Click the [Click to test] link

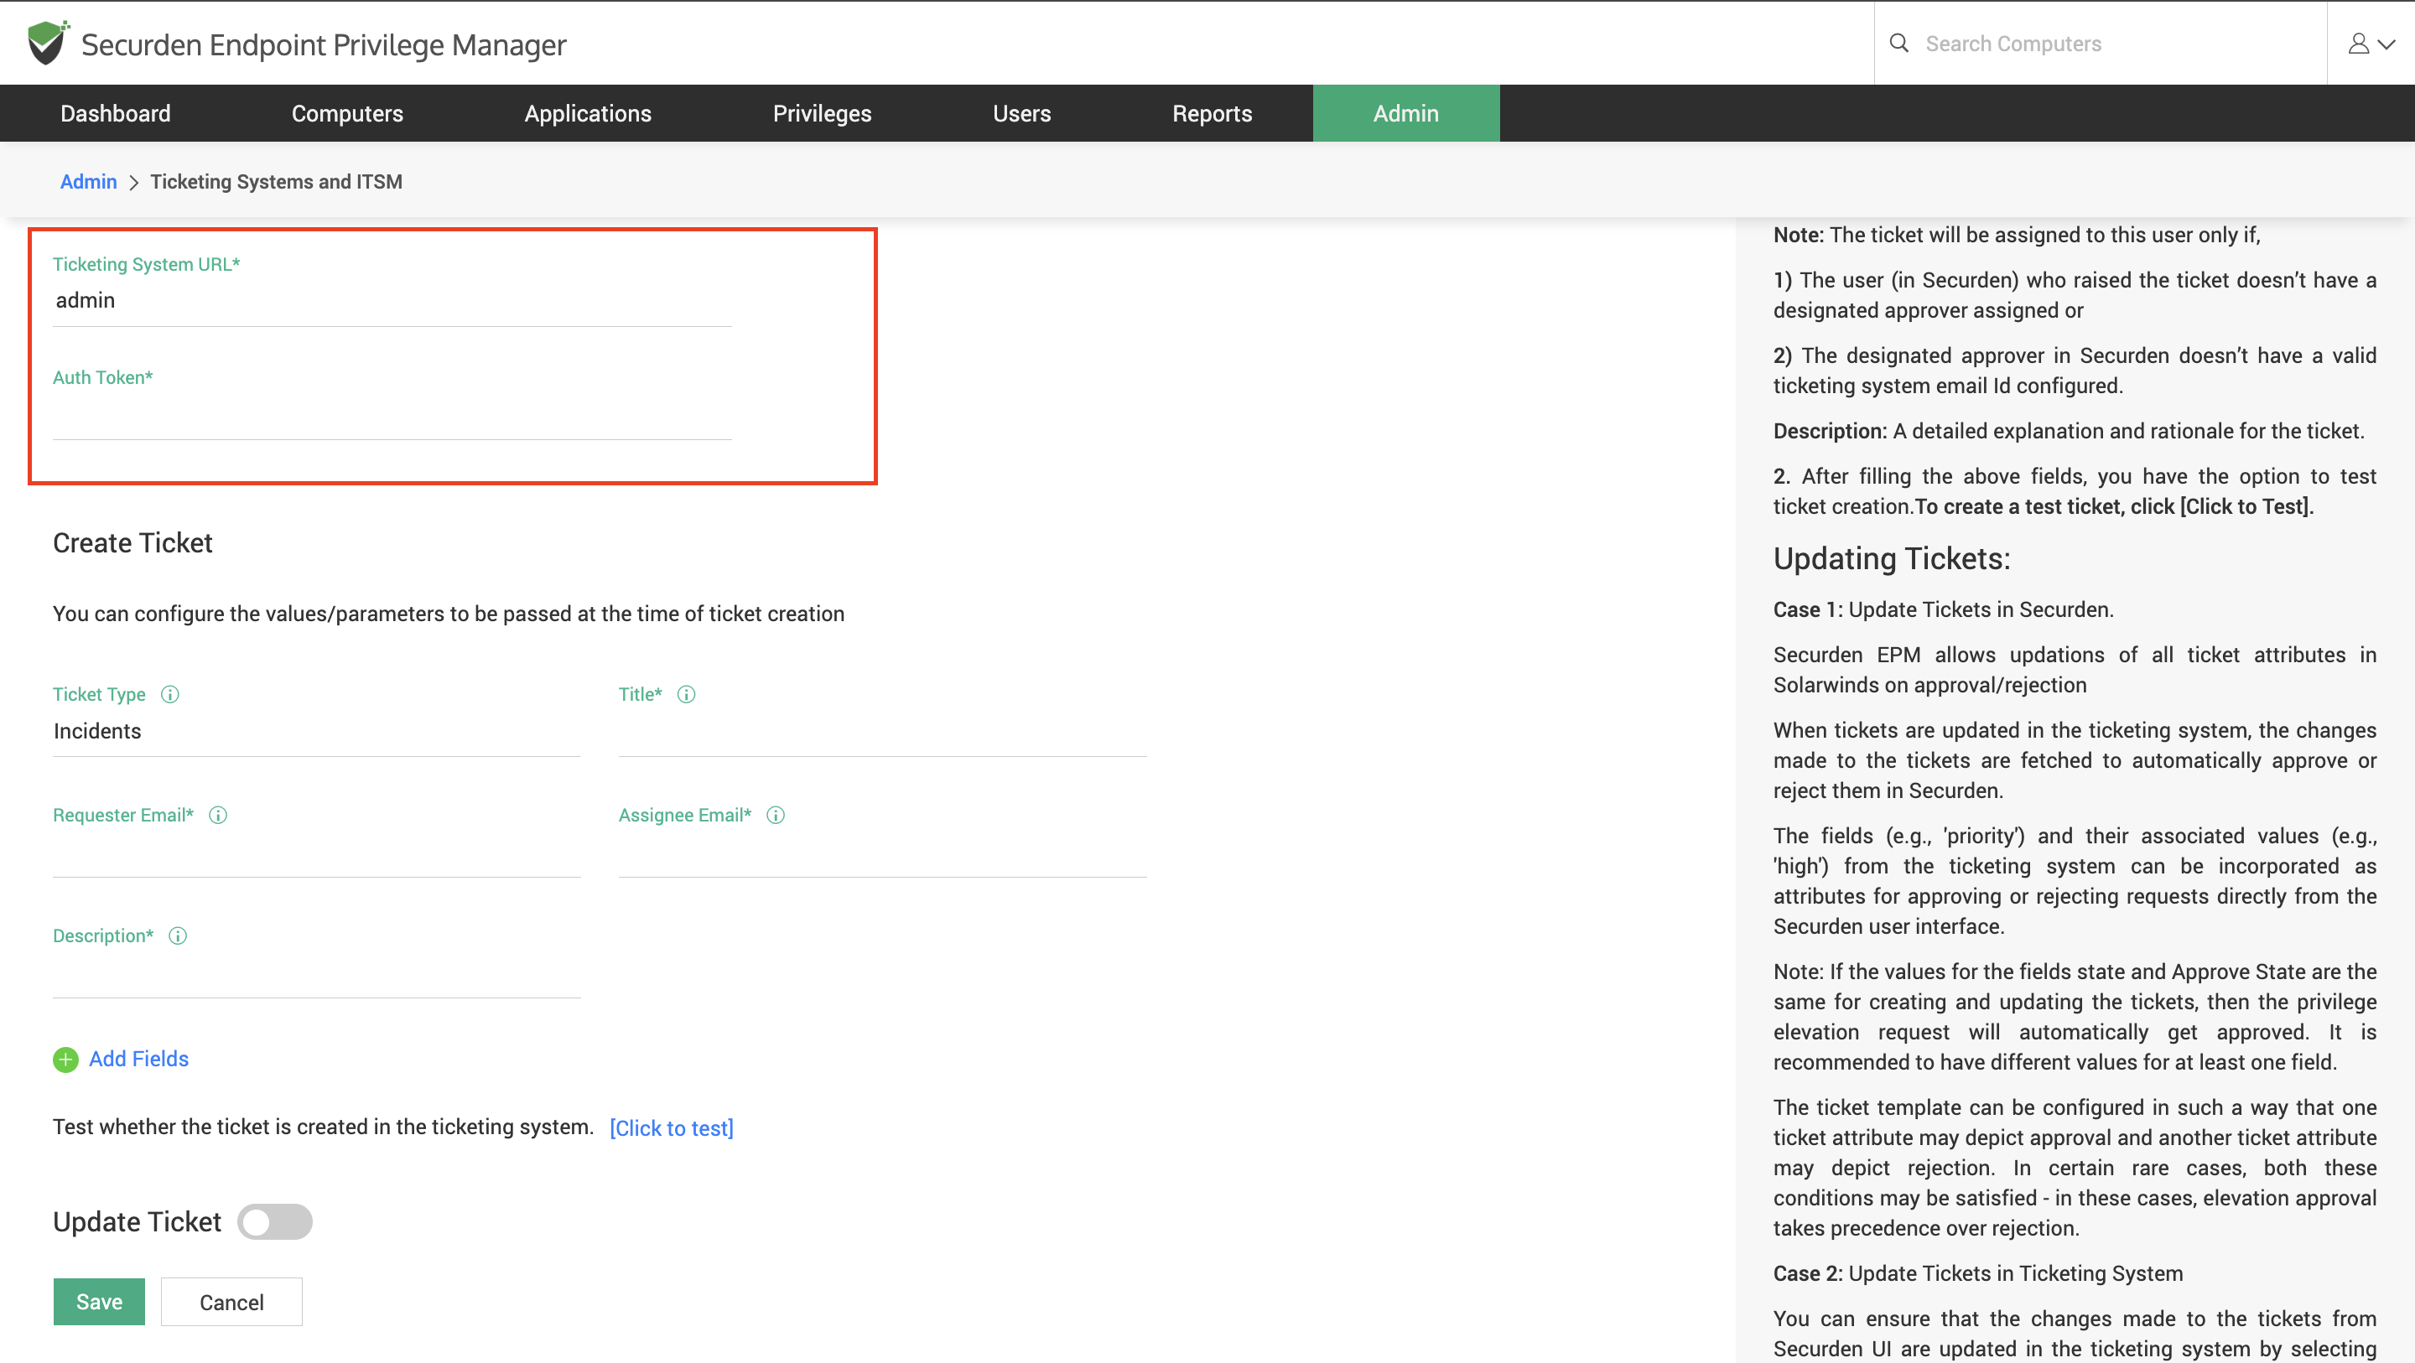click(671, 1127)
